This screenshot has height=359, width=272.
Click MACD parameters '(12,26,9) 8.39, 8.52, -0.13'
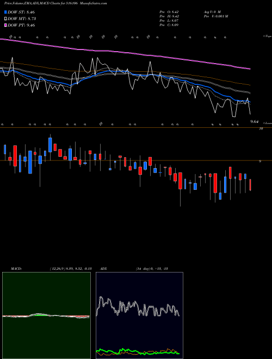pos(71,269)
